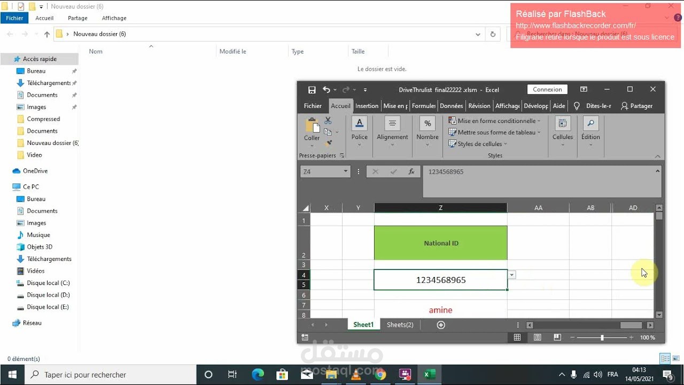The height and width of the screenshot is (385, 684).
Task: Click the Name Box showing Z4
Action: pyautogui.click(x=321, y=172)
